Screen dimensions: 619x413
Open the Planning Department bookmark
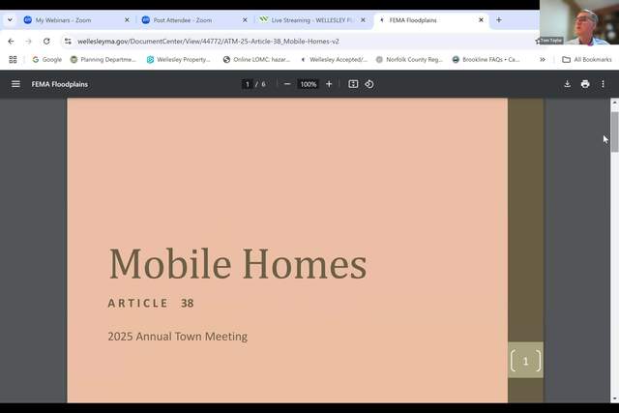103,59
